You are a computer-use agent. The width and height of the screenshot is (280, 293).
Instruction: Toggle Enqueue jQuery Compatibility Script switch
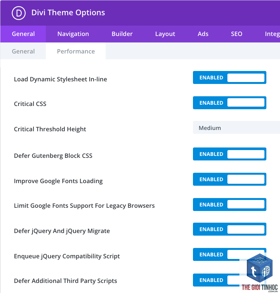point(229,254)
